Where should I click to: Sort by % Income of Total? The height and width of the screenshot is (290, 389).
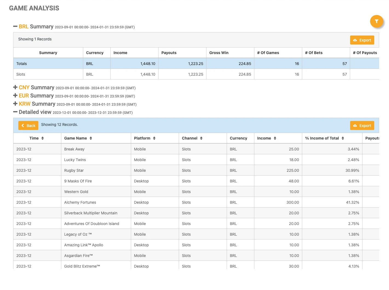343,138
